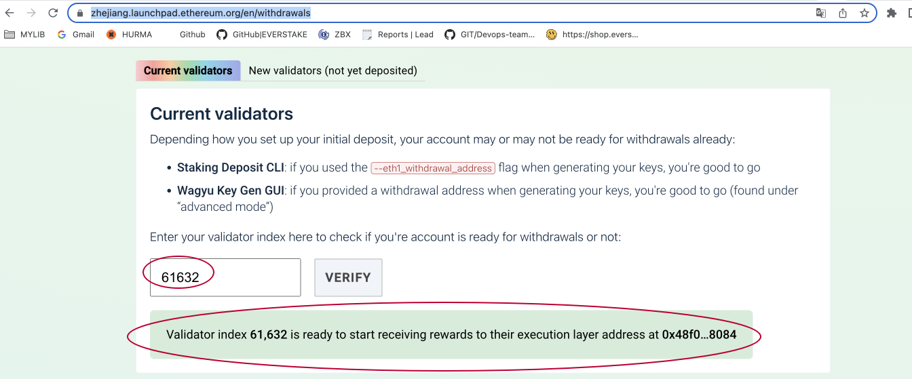Click the Google Translate icon in address bar
Image resolution: width=912 pixels, height=379 pixels.
tap(821, 13)
